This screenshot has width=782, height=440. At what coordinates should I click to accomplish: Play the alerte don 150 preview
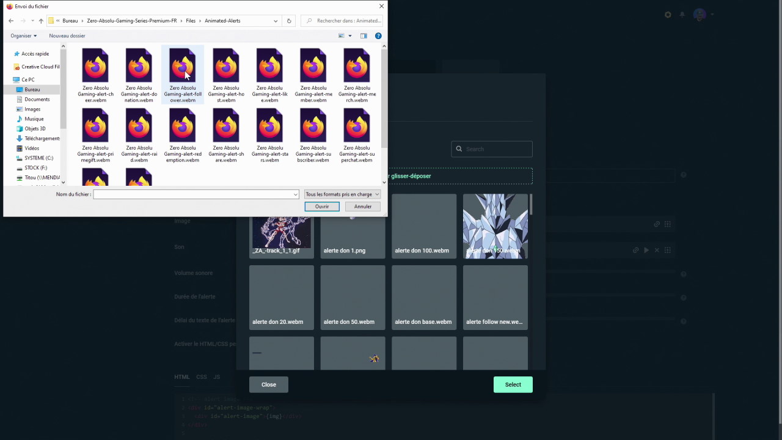(646, 250)
